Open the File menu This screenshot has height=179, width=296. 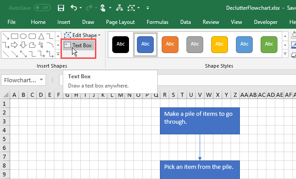tap(12, 22)
